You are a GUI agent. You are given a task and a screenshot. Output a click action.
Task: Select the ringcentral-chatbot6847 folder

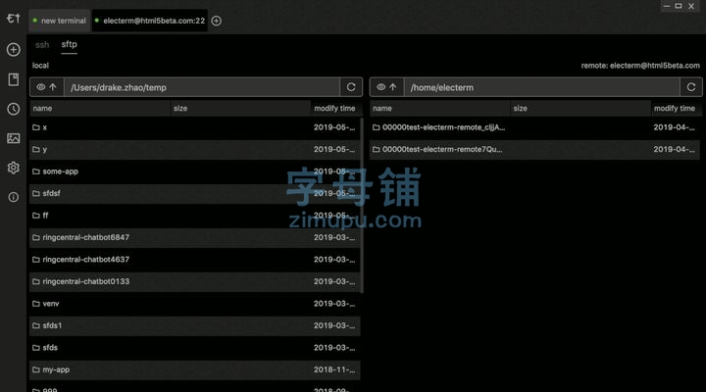(x=85, y=237)
